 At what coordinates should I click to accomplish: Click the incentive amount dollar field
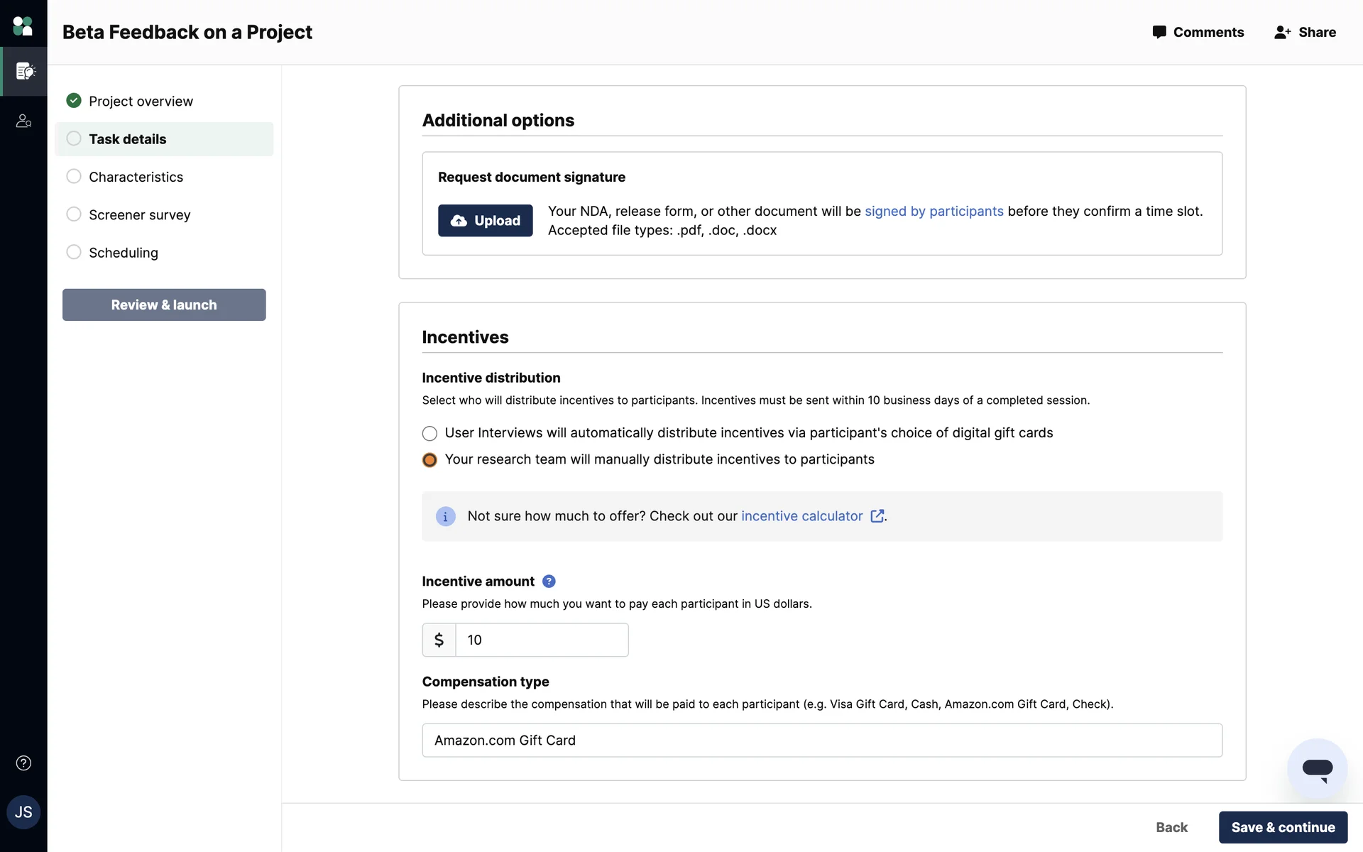[x=541, y=640]
